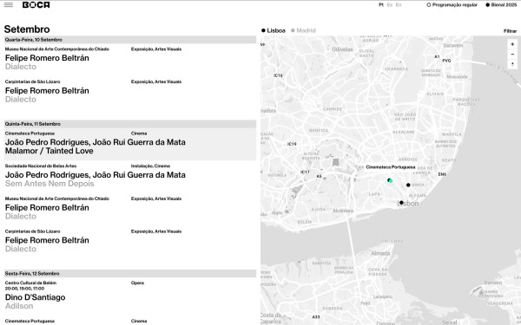Click the Odivelas label on the map

(342, 49)
